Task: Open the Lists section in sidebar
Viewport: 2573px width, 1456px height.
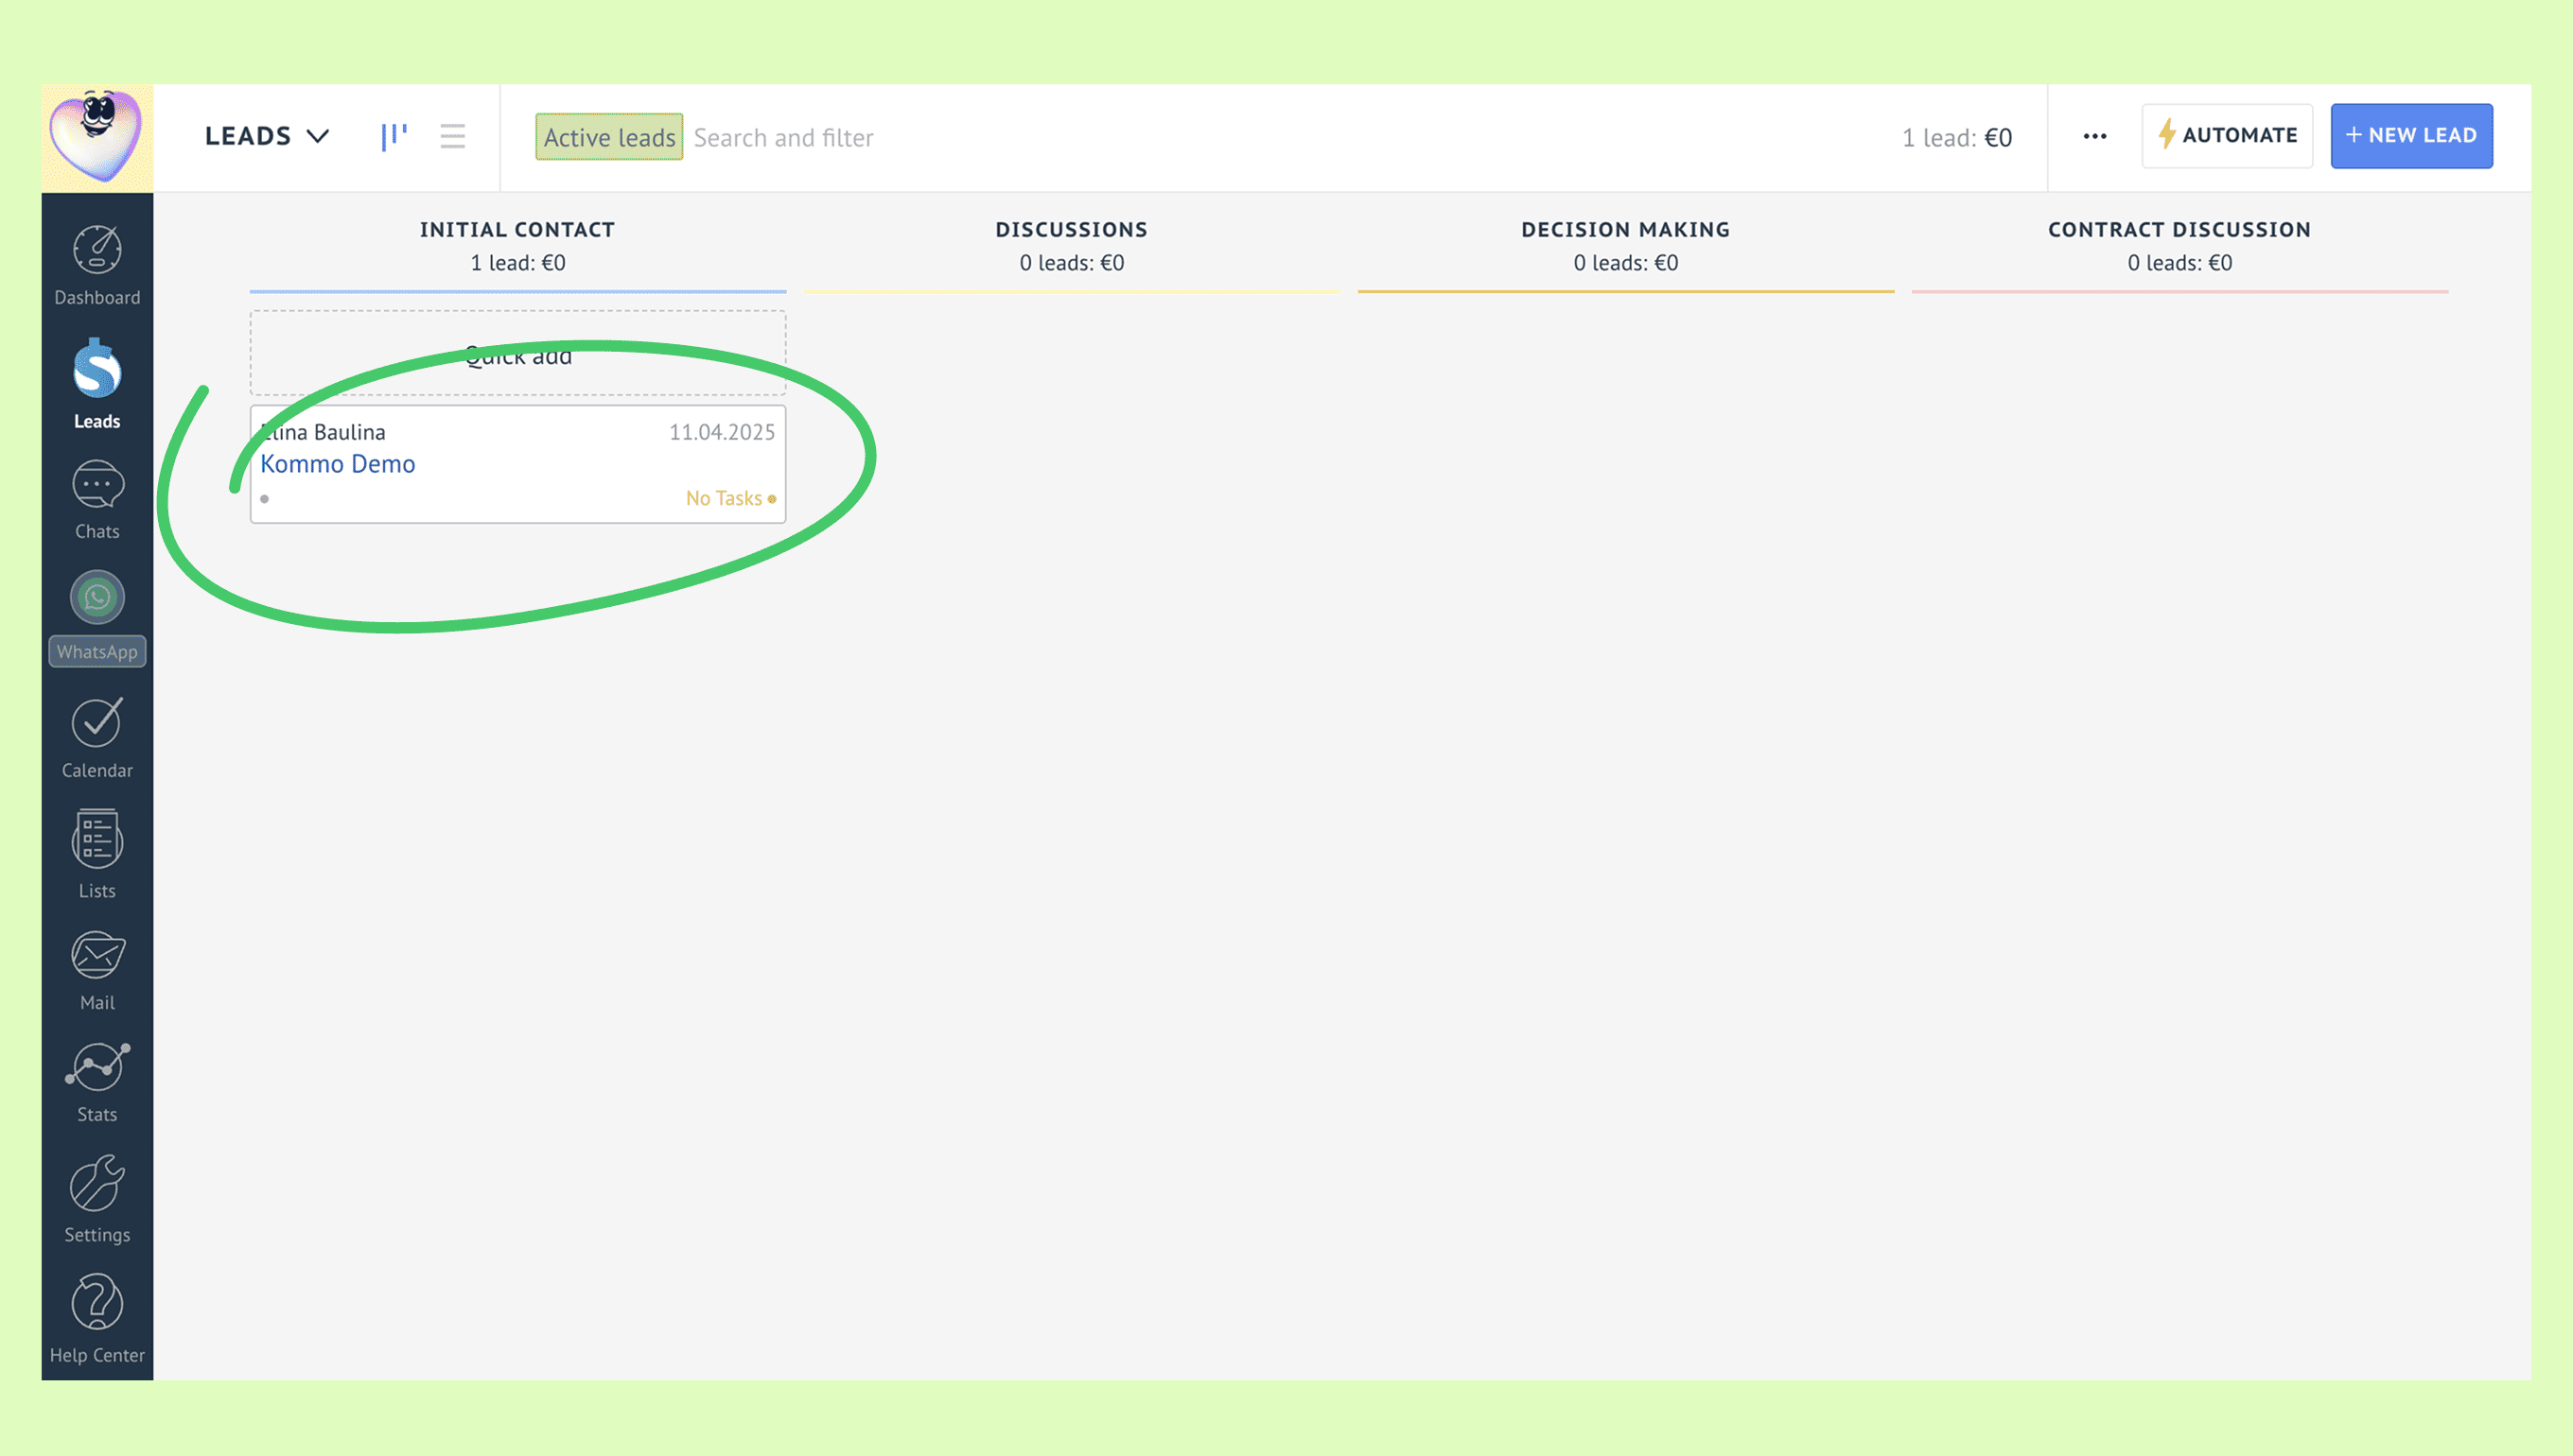Action: pos(97,855)
